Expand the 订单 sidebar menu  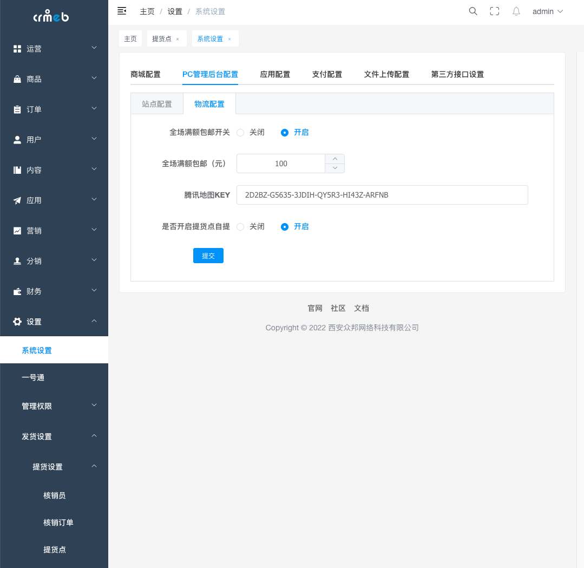pos(94,108)
